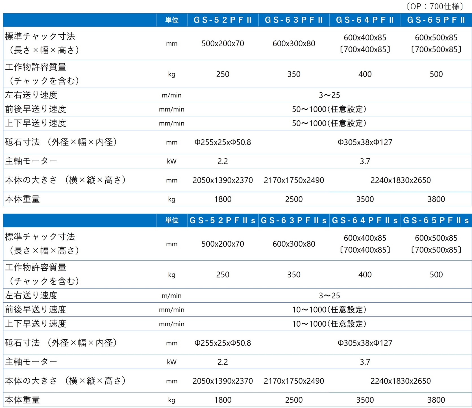Click 主軸モーター row label in GS-52PFⅡs table
472x408 pixels.
point(31,362)
